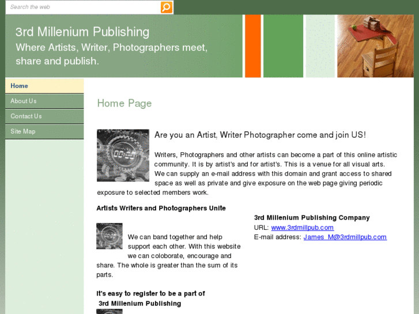Click the orange search magnifier icon
This screenshot has width=419, height=314.
[167, 7]
